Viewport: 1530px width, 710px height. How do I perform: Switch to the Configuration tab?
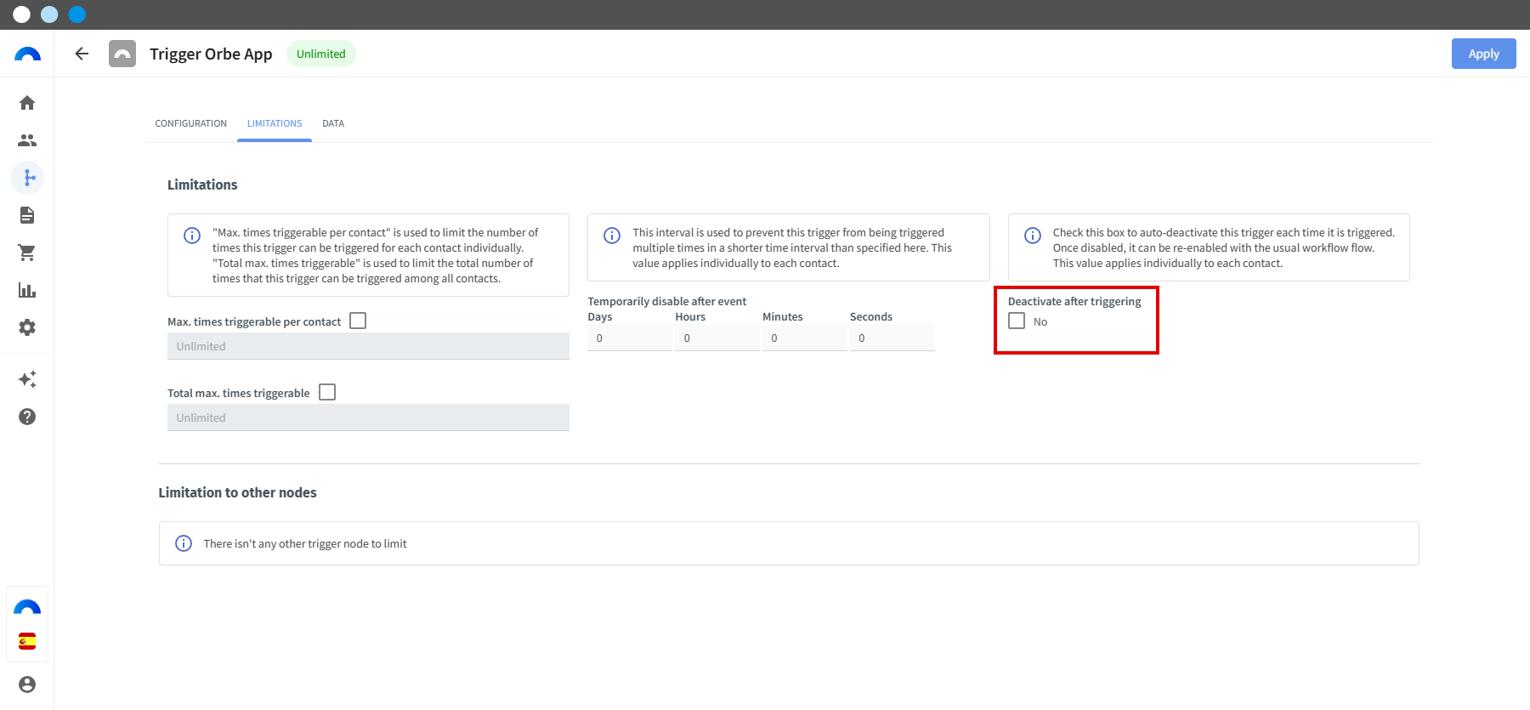(x=190, y=123)
